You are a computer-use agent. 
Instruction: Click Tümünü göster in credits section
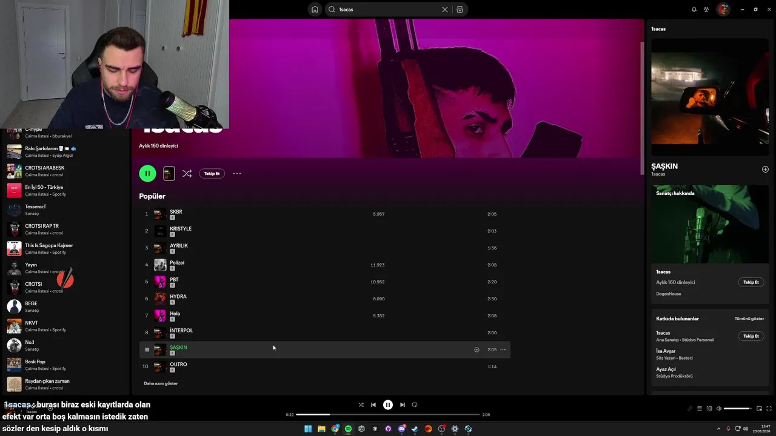(749, 319)
